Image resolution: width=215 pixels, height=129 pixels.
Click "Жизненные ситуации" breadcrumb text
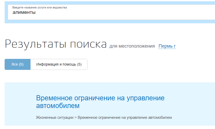tap(55, 117)
